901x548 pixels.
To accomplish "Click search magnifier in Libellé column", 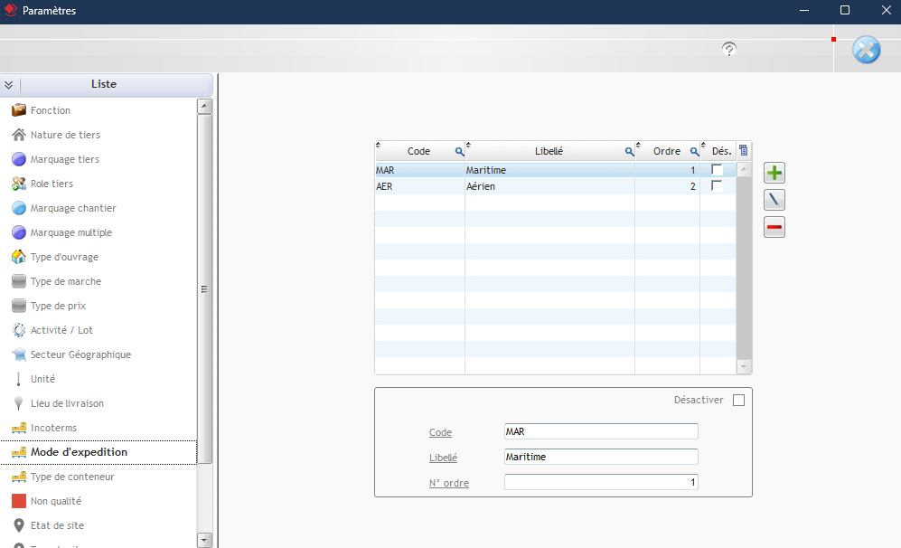I will 629,152.
